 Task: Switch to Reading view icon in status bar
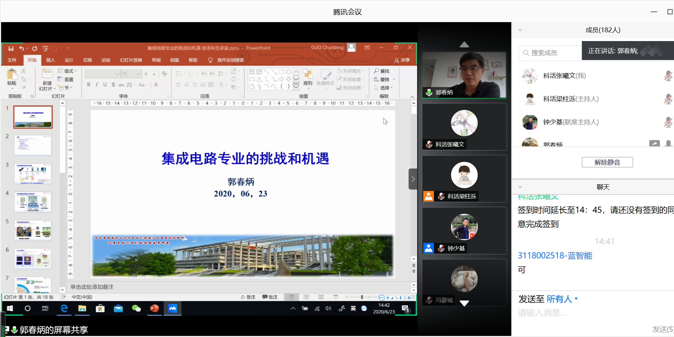click(321, 297)
